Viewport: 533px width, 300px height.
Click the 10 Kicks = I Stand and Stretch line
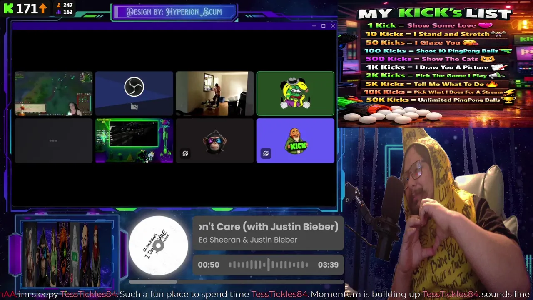pos(436,34)
